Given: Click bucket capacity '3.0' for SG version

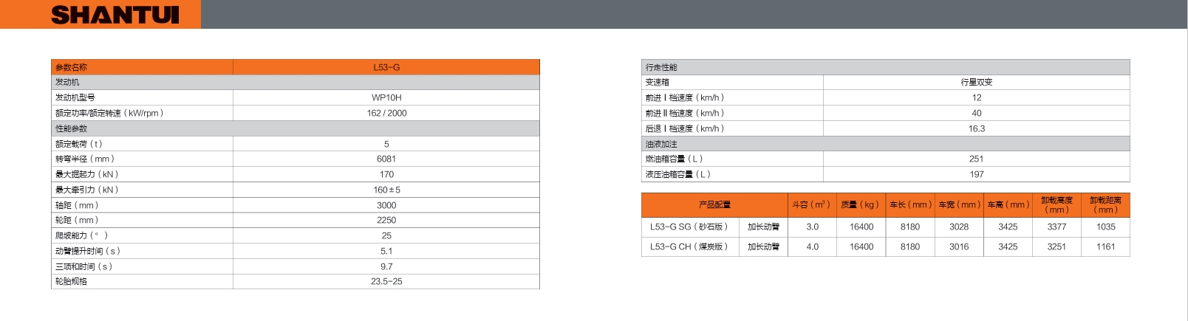Looking at the screenshot, I should pos(812,227).
